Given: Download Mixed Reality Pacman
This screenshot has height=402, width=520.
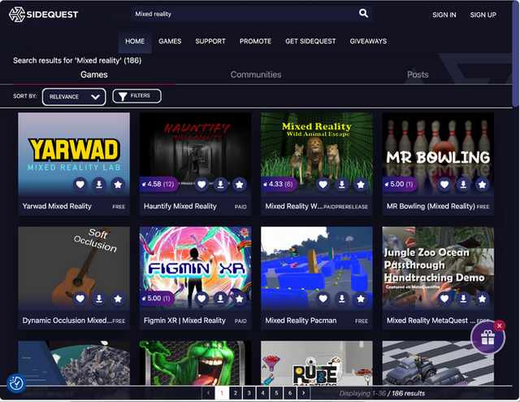Looking at the screenshot, I should (x=341, y=299).
